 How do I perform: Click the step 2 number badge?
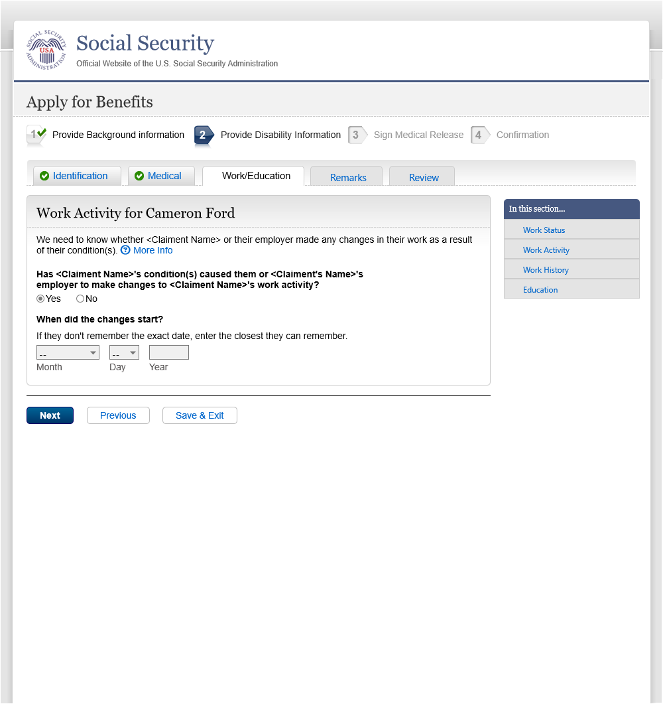(203, 135)
